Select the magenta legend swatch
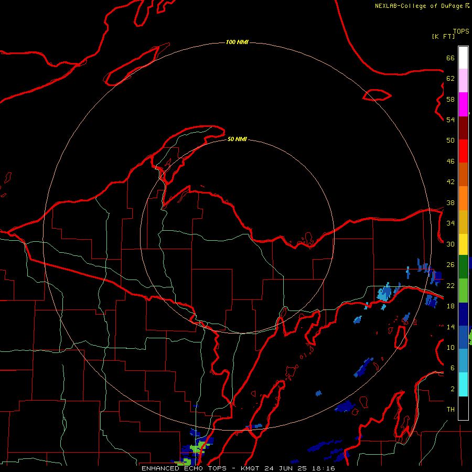The width and height of the screenshot is (472, 472). click(463, 104)
